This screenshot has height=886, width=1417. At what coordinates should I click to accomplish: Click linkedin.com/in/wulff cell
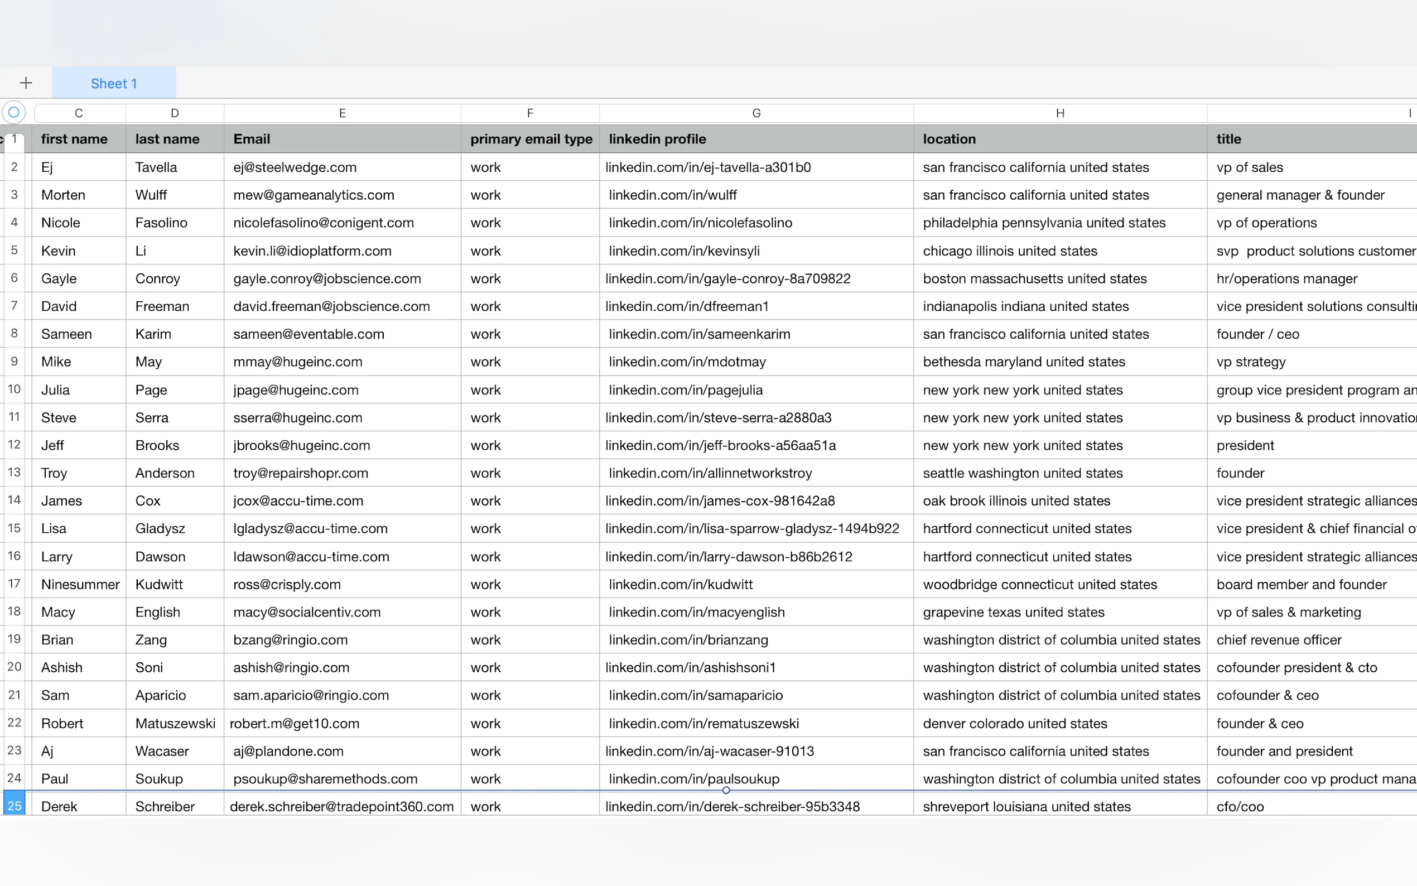coord(756,195)
